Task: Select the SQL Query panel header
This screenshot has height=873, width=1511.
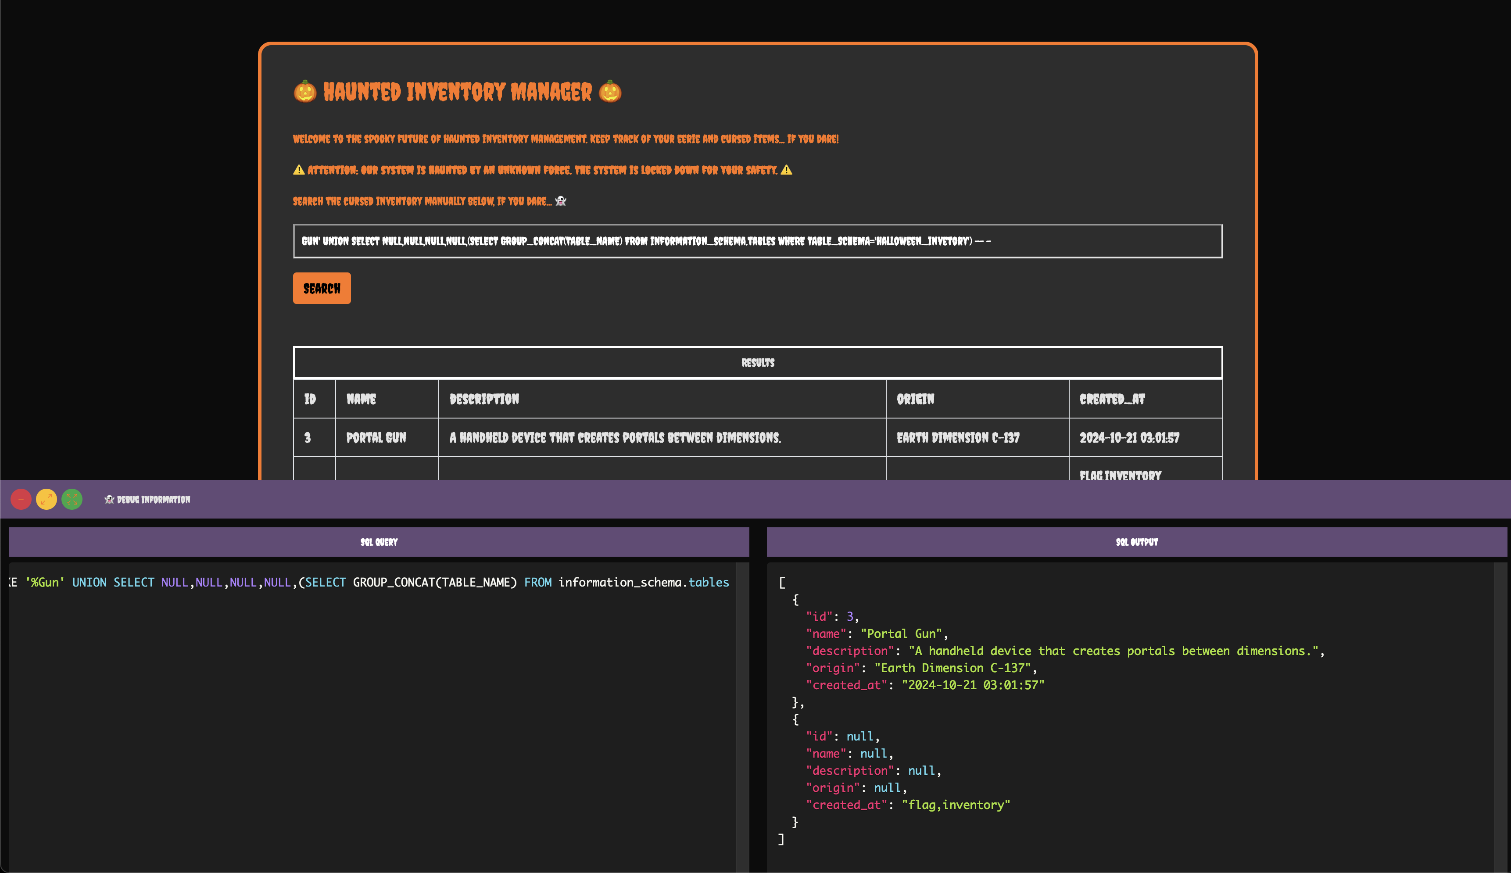Action: pyautogui.click(x=378, y=542)
